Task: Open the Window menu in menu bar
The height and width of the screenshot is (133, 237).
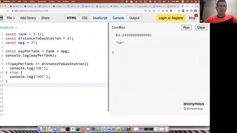Action: pos(66,1)
